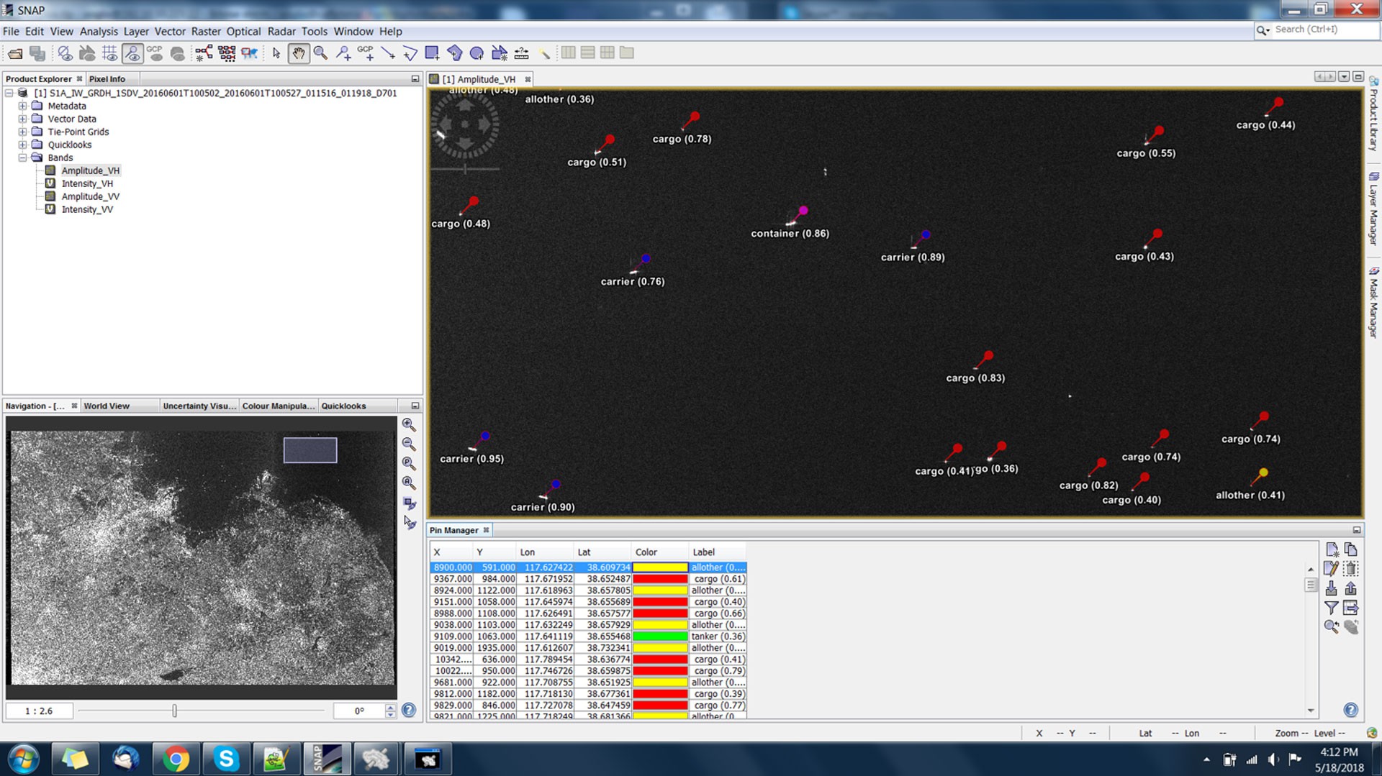This screenshot has height=776, width=1382.
Task: Click Zoom to selected pin icon
Action: (1332, 627)
